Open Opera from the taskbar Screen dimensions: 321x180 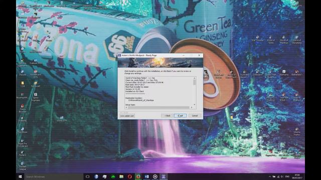[x=130, y=176]
